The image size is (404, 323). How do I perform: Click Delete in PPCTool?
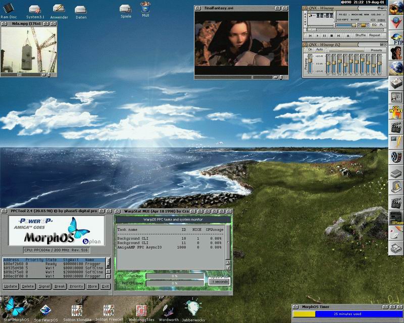pos(28,287)
